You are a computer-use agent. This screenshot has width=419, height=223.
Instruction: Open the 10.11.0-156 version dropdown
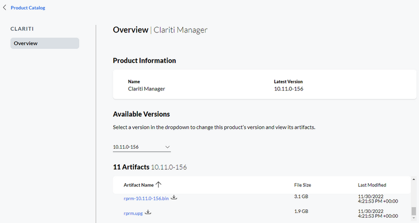click(x=141, y=147)
